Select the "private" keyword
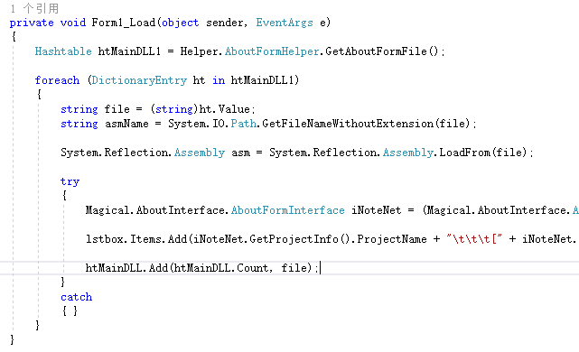Image resolution: width=579 pixels, height=352 pixels. [32, 23]
